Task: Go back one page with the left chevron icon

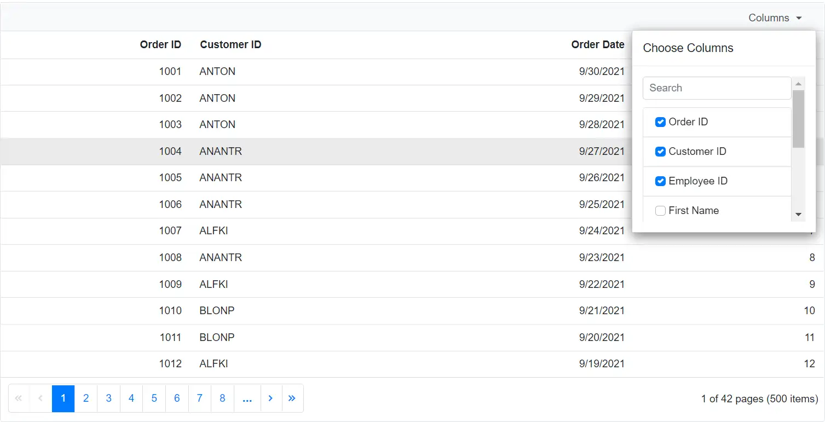Action: pos(39,398)
